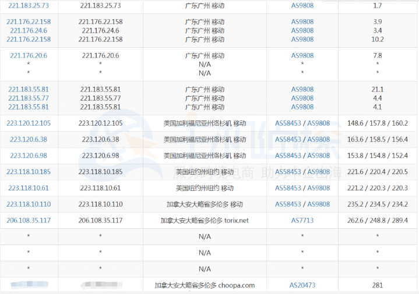This screenshot has height=294, width=419.
Task: Click AS9808 in the 223.118.10.110 row
Action: click(x=318, y=204)
